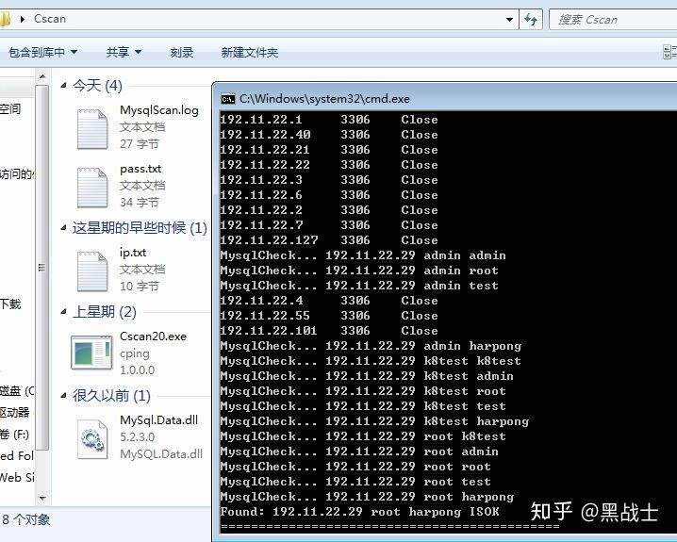Click the 34 字节 size label
677x542 pixels.
140,202
